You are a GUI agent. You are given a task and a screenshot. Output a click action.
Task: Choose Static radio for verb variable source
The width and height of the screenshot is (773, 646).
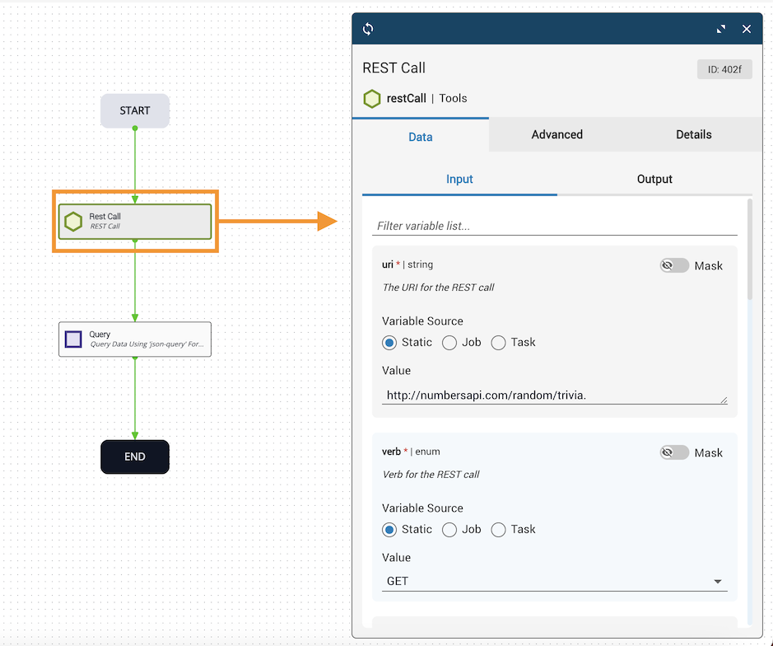pyautogui.click(x=389, y=530)
